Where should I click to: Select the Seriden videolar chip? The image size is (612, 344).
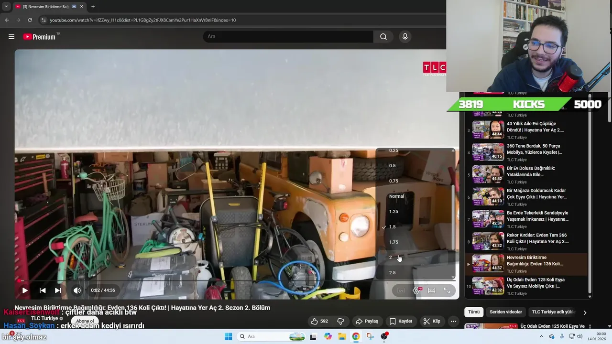pos(506,312)
